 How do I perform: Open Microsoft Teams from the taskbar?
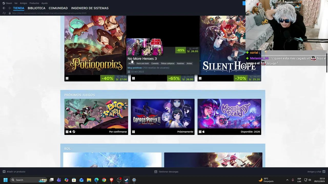click(59, 180)
